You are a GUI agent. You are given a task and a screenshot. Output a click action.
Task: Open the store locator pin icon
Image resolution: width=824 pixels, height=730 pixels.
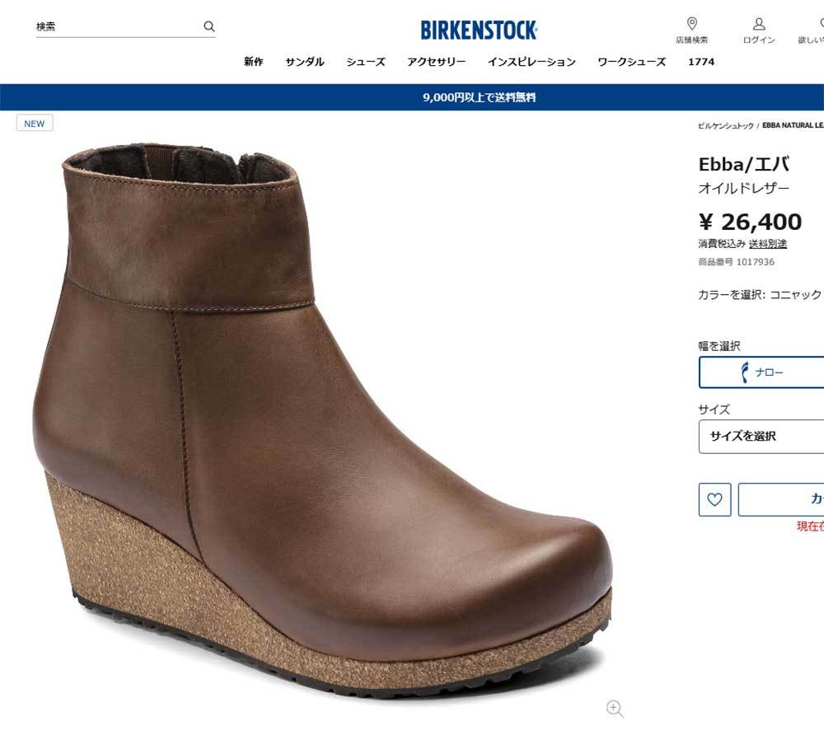point(692,23)
